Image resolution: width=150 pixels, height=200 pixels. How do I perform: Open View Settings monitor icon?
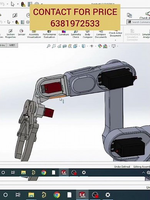[113, 46]
